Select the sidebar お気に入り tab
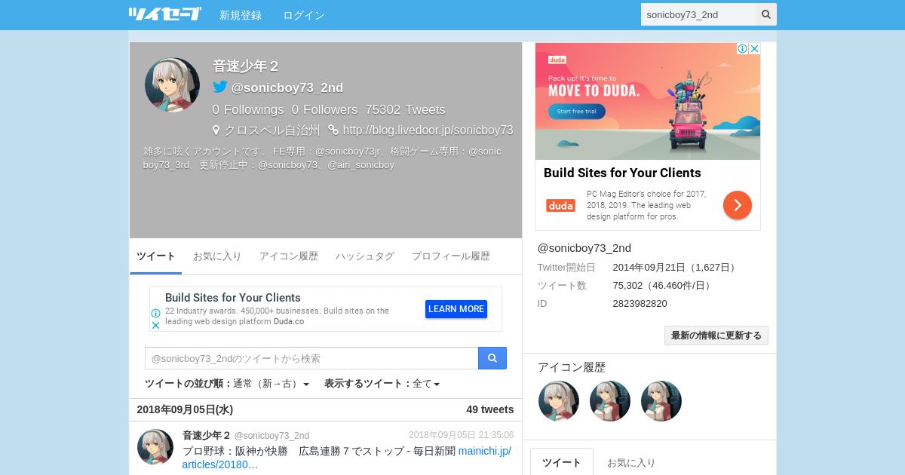905x475 pixels. click(x=631, y=462)
